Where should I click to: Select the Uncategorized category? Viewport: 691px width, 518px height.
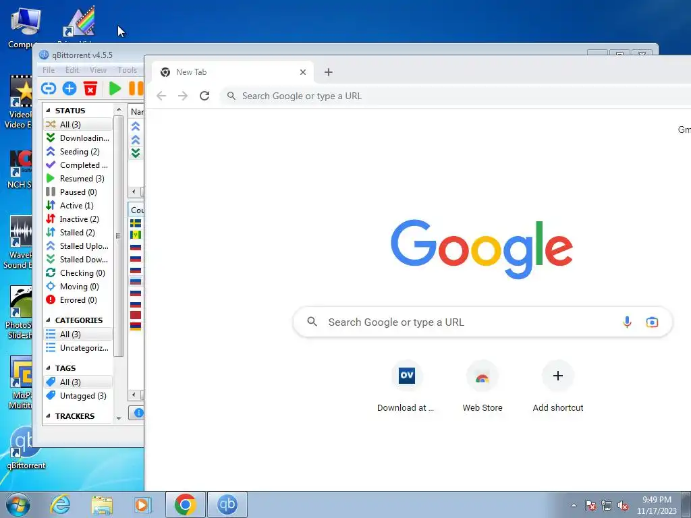click(78, 348)
